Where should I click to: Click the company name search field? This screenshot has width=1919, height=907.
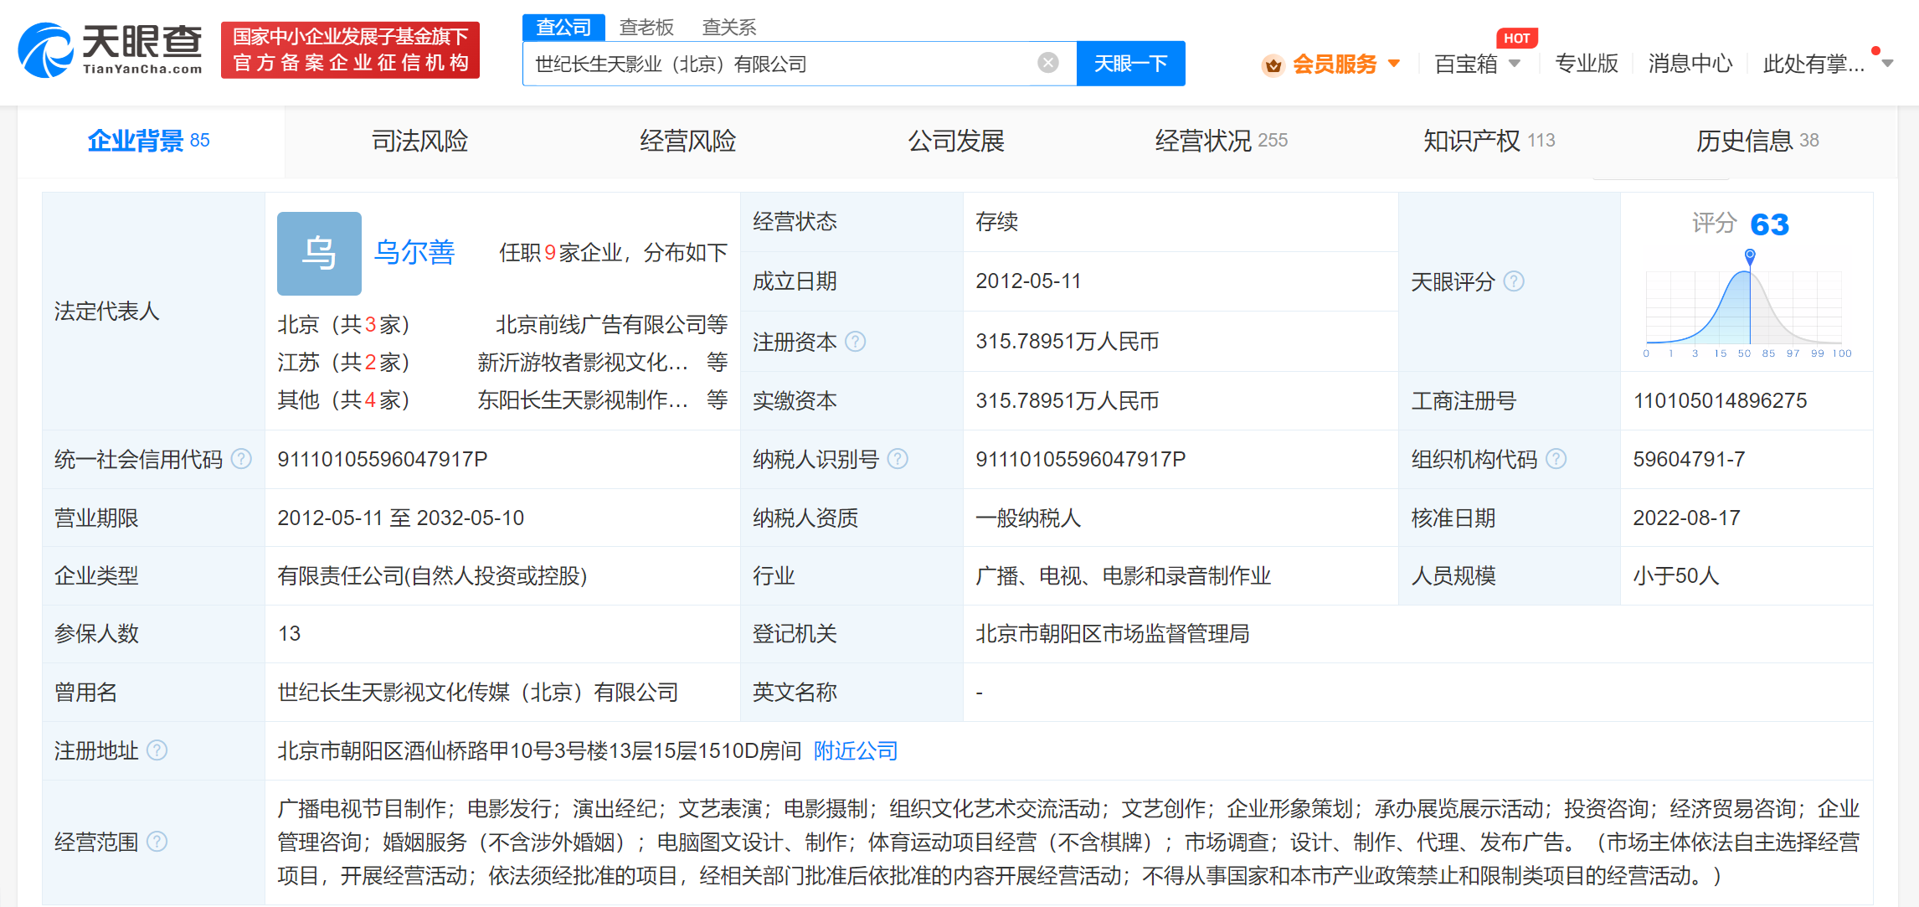(x=779, y=64)
